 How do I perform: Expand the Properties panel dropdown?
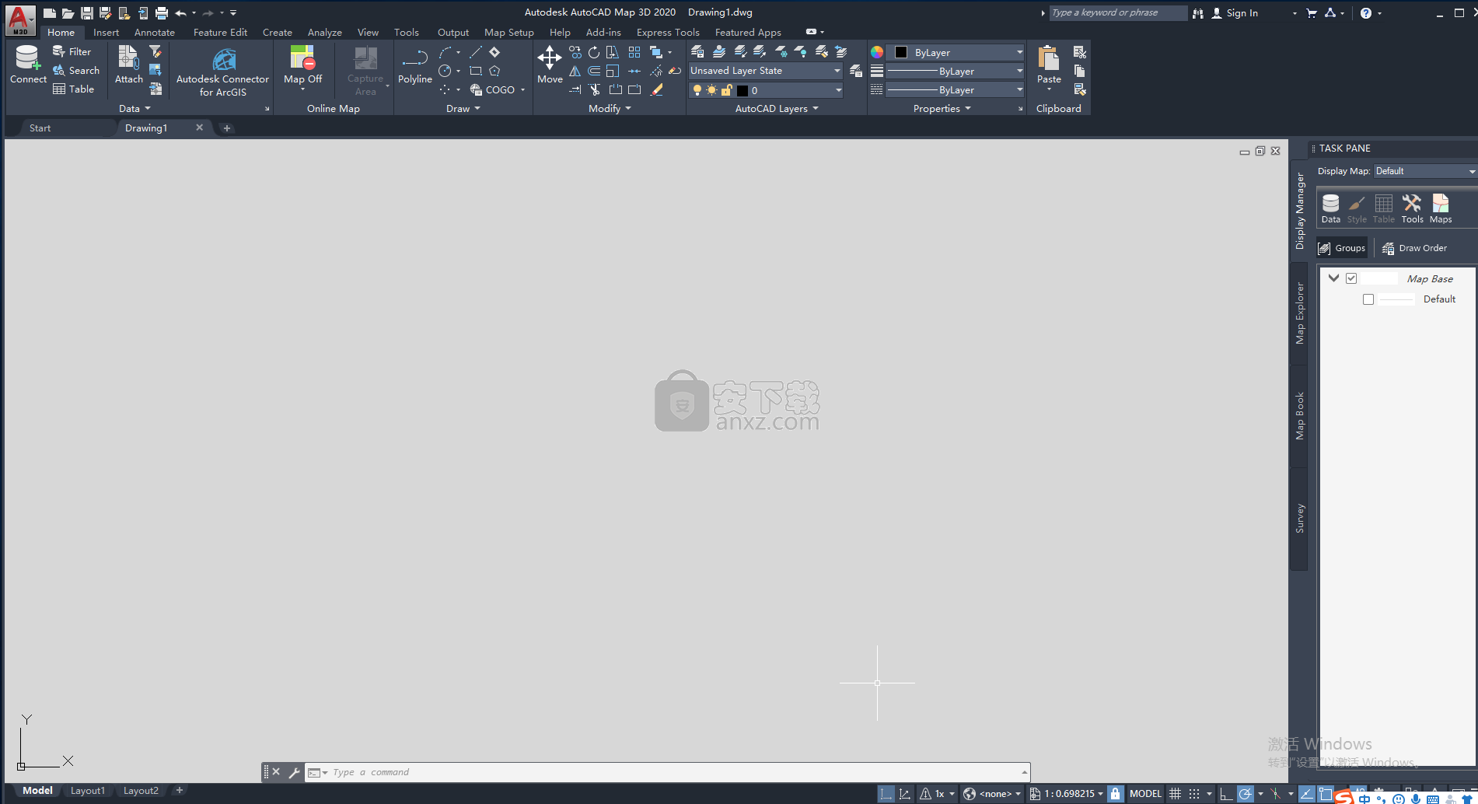click(x=942, y=109)
